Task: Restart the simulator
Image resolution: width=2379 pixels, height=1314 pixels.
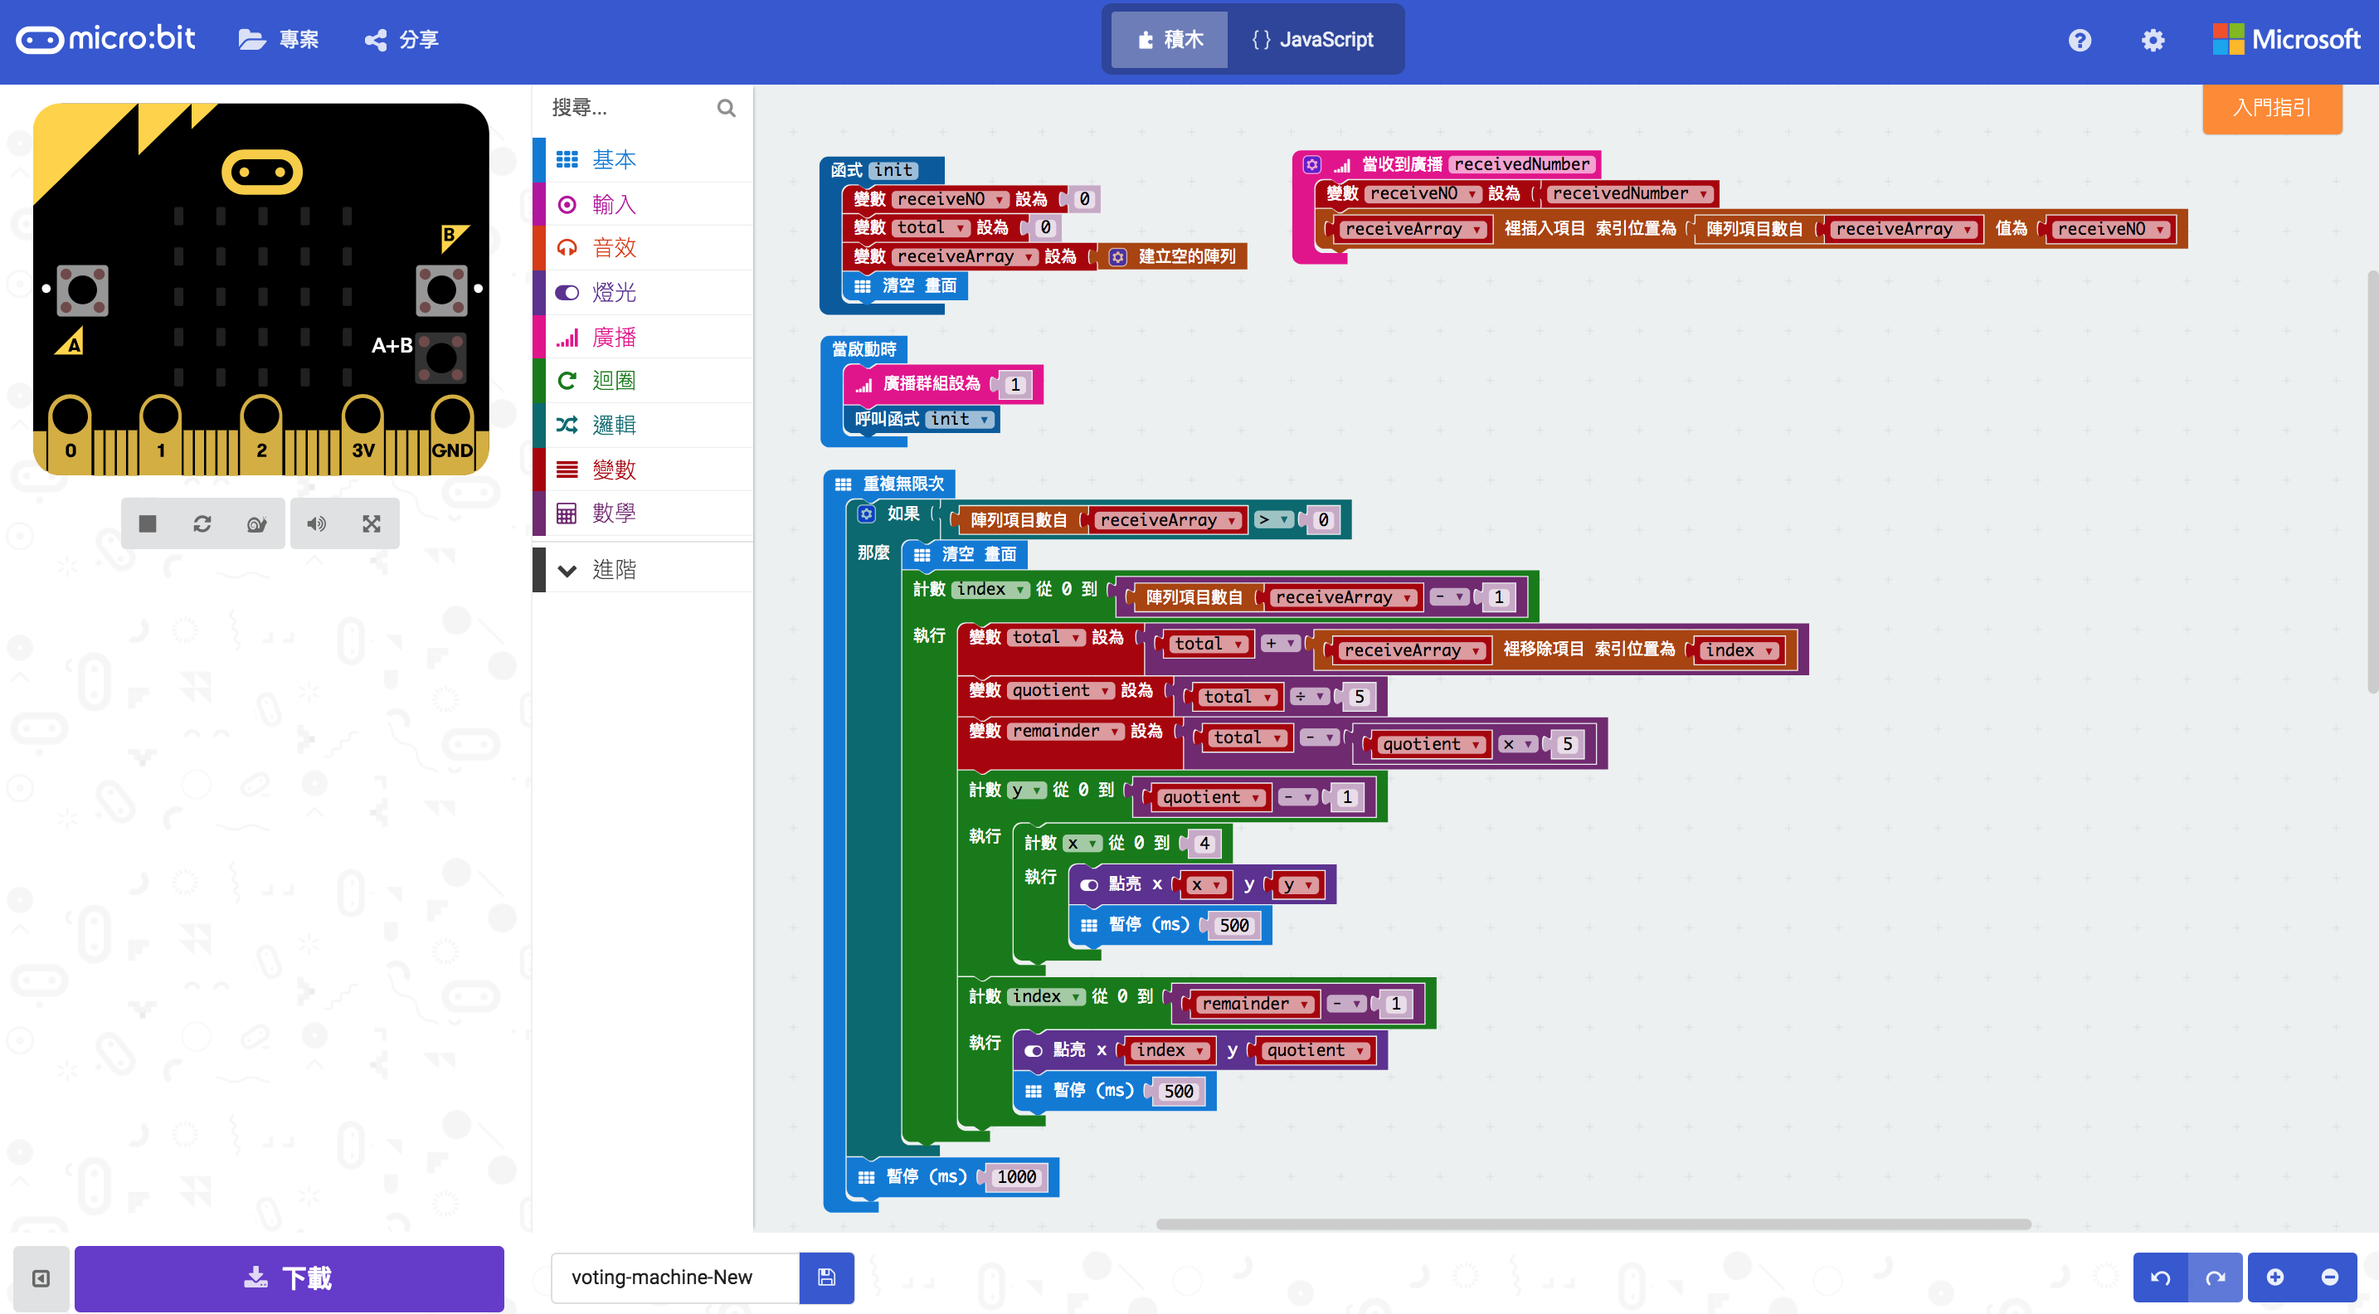Action: (x=202, y=523)
